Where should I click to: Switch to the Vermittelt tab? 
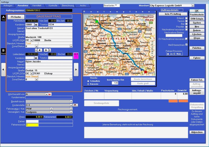tap(36, 6)
